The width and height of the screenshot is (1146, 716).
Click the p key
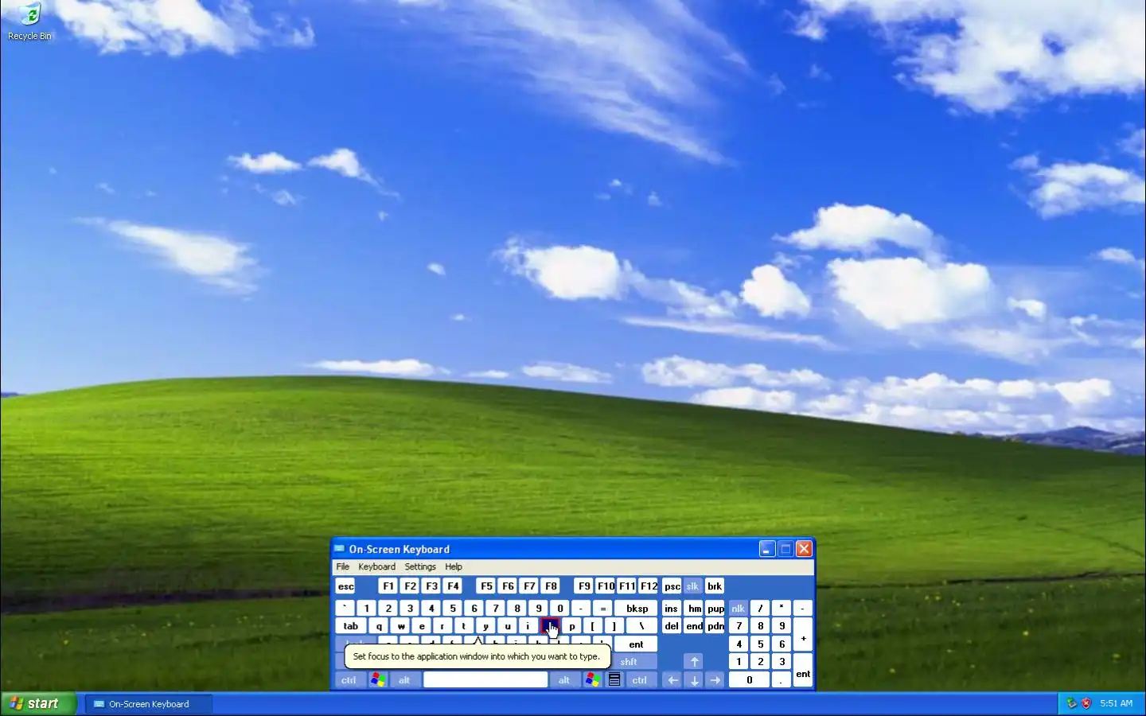coord(572,626)
